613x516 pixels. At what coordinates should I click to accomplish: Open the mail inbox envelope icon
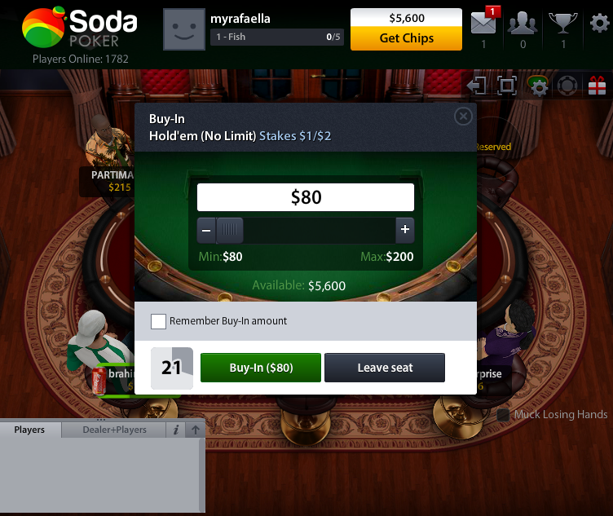click(483, 22)
